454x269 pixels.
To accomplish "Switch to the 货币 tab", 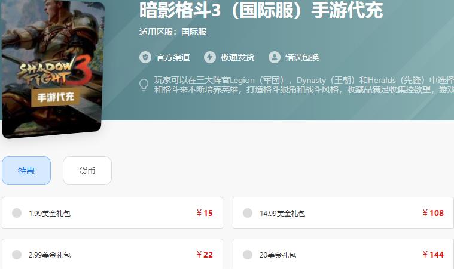I will coord(87,171).
